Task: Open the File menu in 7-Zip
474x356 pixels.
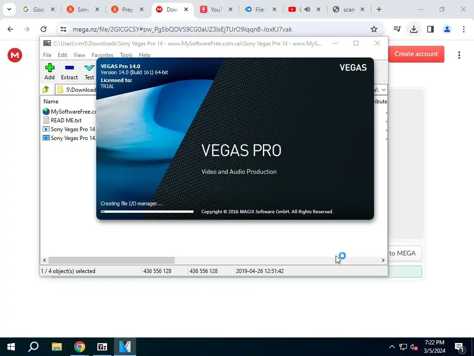Action: coord(47,55)
